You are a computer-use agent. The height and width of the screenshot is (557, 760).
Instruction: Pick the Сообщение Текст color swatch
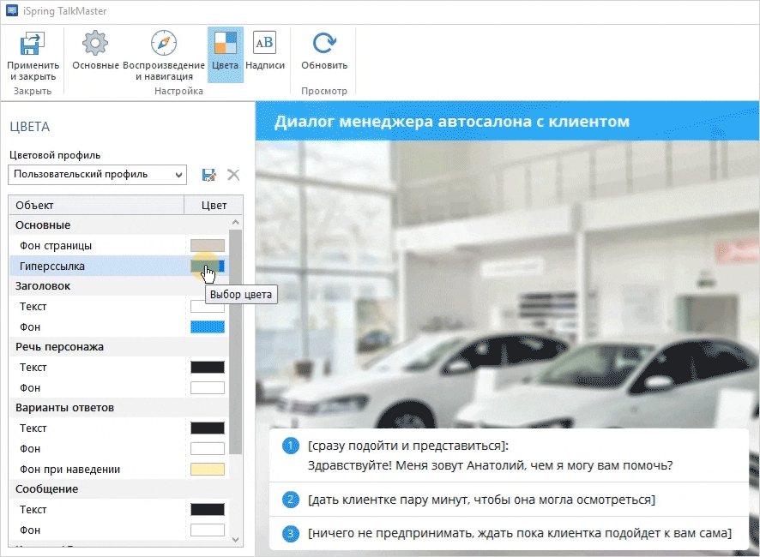tap(208, 510)
